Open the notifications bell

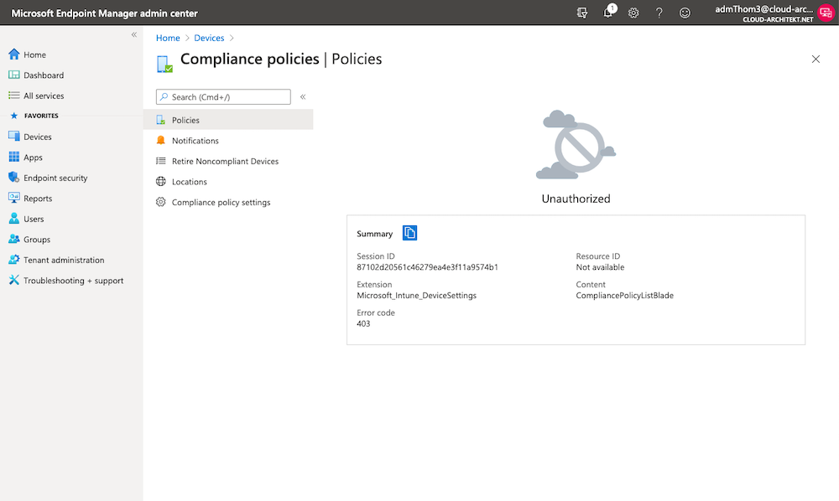click(x=608, y=13)
